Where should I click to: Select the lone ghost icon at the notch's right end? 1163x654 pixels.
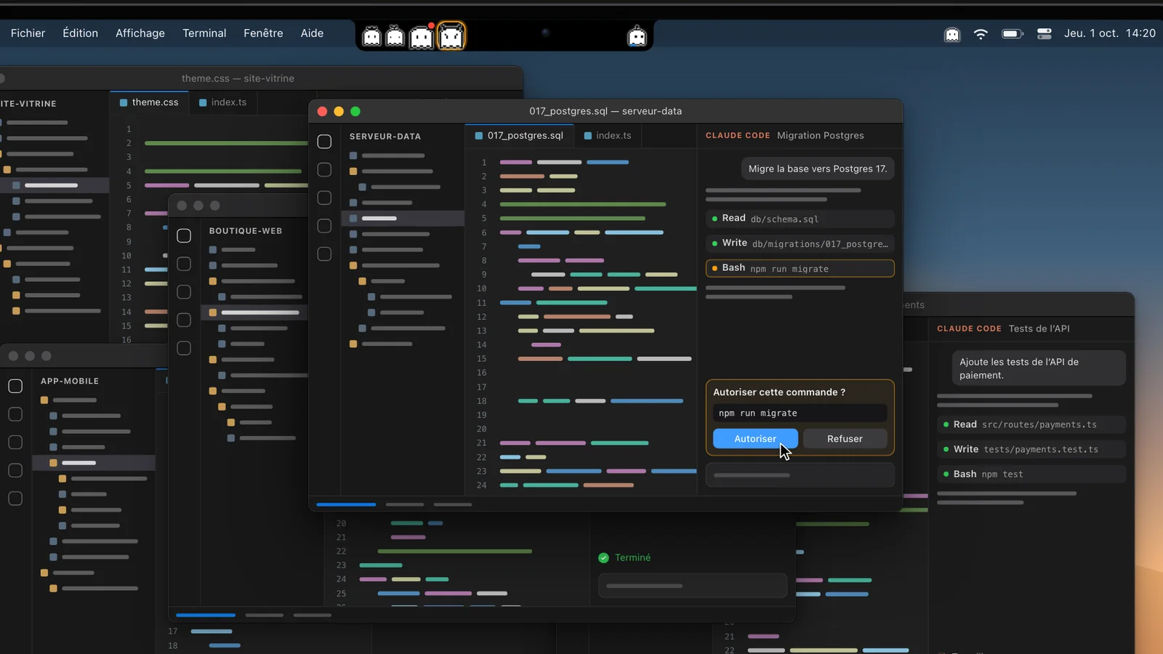[637, 36]
